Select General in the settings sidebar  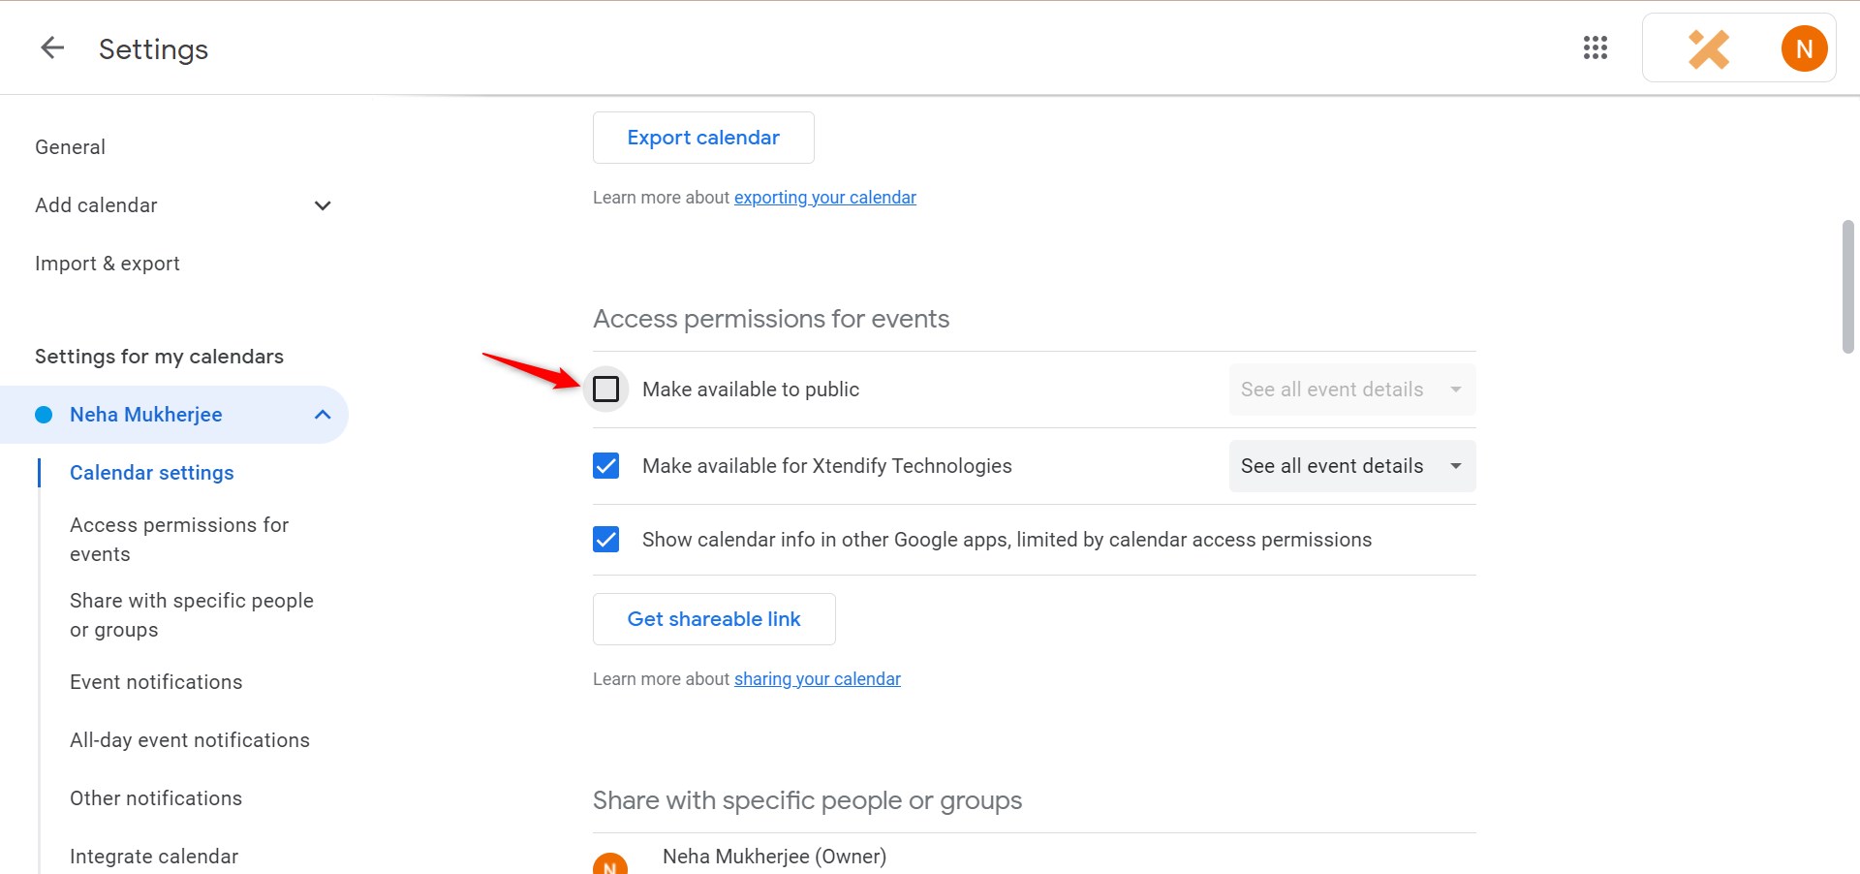point(70,146)
